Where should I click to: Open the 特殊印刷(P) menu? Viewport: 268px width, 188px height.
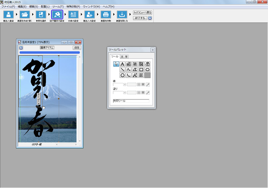pyautogui.click(x=73, y=7)
